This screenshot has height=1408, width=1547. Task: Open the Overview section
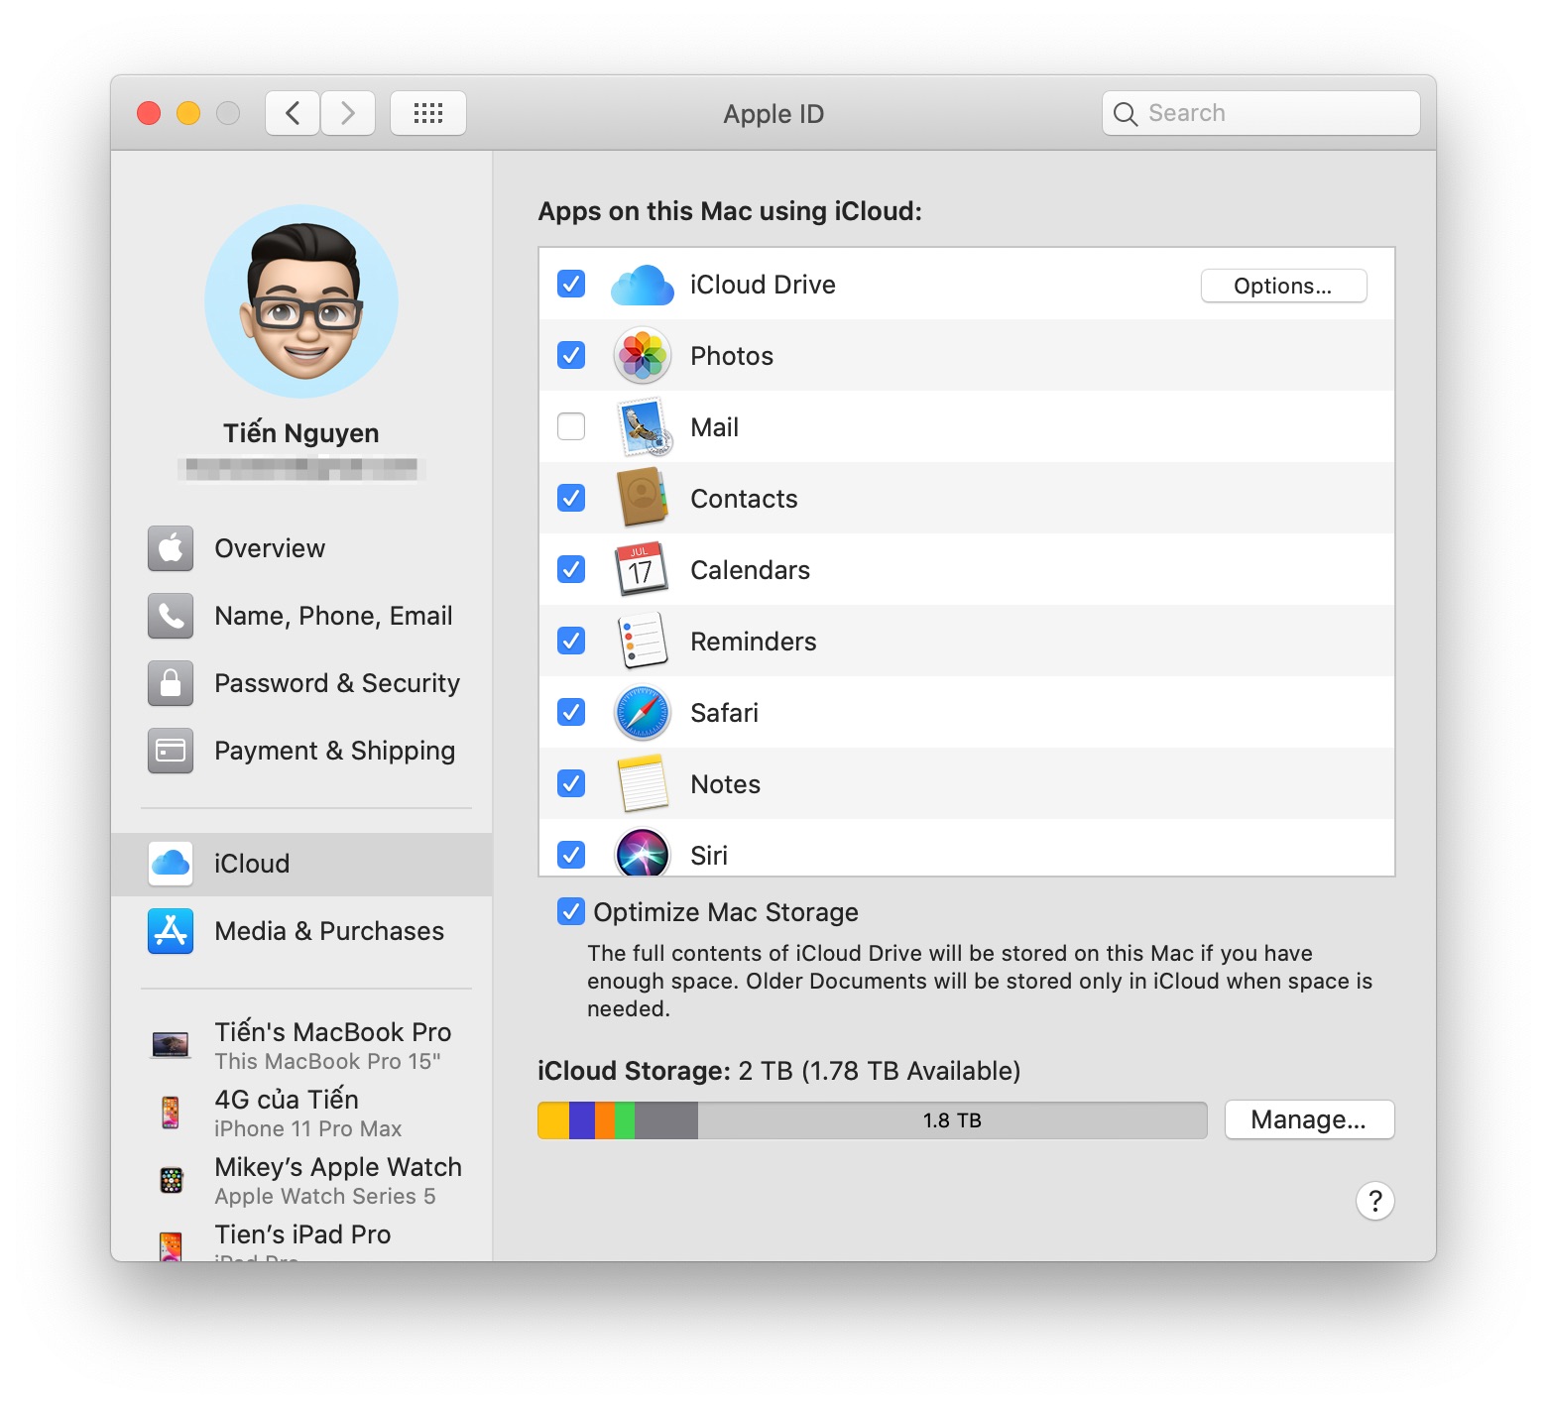pyautogui.click(x=301, y=548)
